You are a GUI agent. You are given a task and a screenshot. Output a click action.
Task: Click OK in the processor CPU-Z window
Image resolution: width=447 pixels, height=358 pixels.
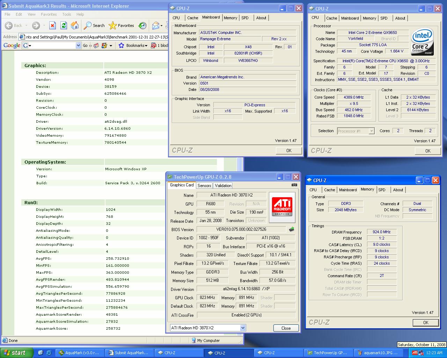pos(428,151)
